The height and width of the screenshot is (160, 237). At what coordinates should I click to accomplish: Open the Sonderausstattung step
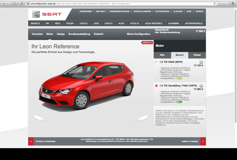point(79,34)
